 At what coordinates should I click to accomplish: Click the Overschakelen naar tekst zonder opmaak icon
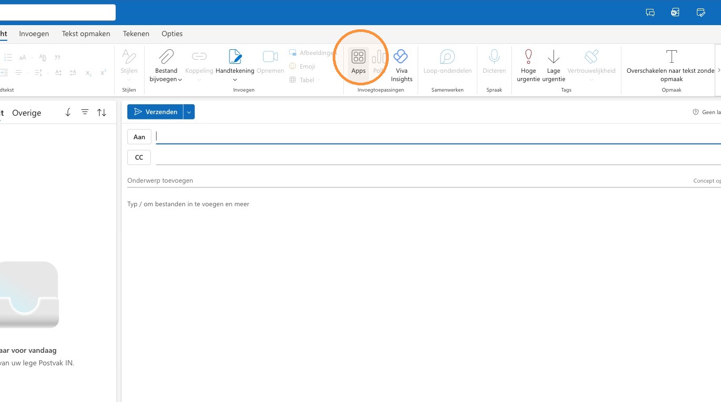click(x=671, y=56)
